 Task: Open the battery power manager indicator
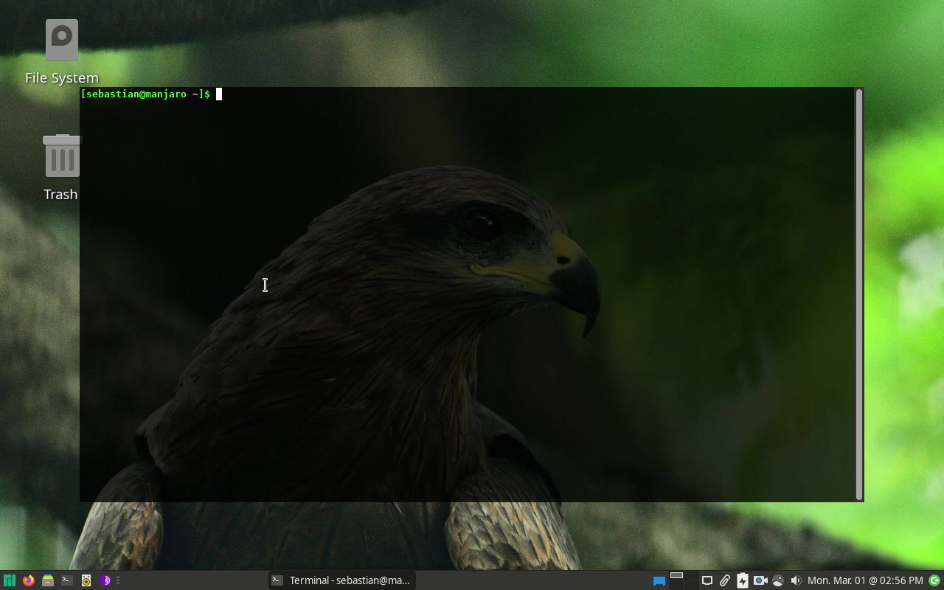tap(743, 580)
